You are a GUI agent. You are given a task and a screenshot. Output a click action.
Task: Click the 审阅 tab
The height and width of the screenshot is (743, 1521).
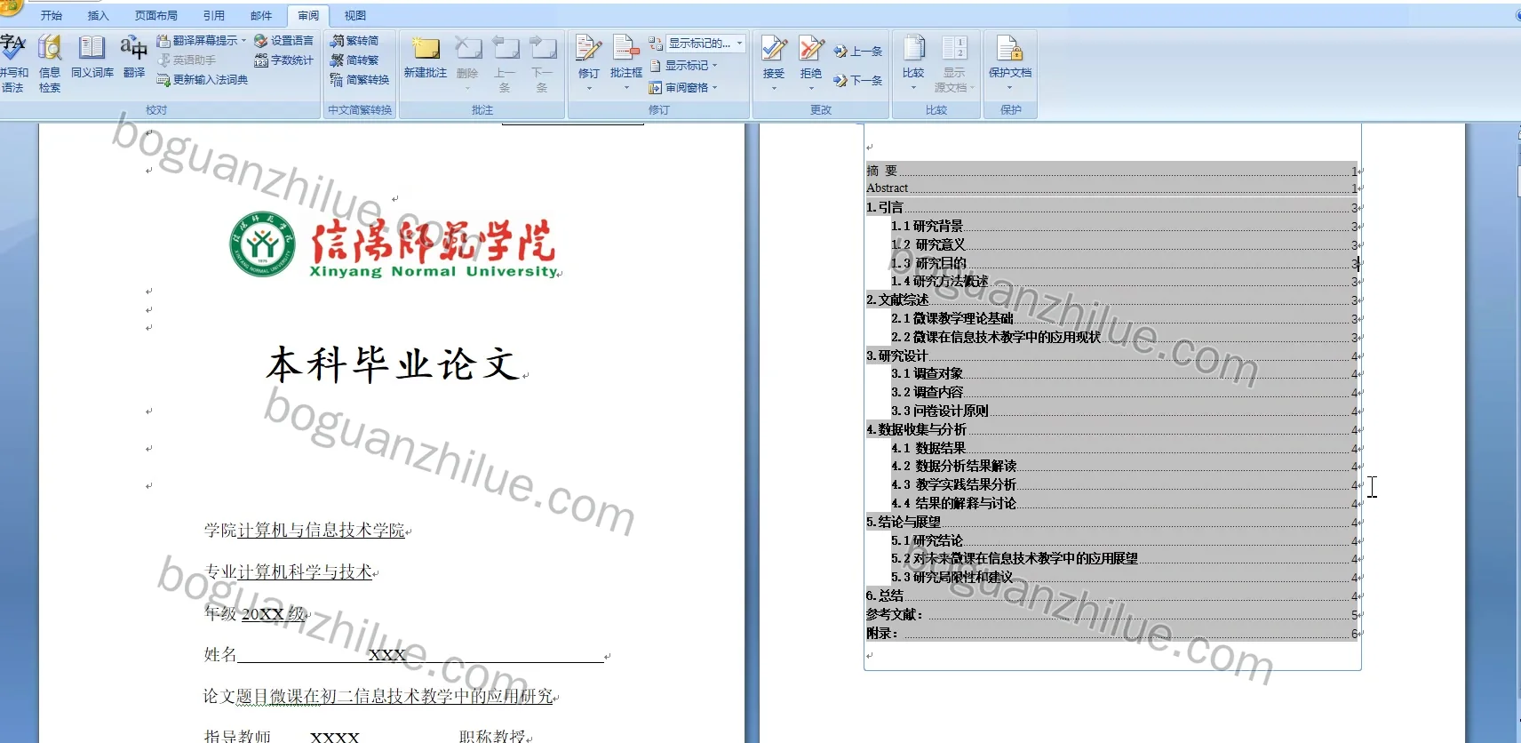coord(308,15)
